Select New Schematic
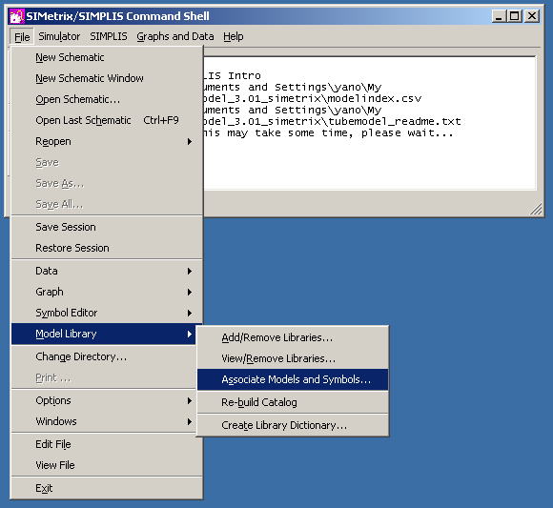 coord(107,57)
